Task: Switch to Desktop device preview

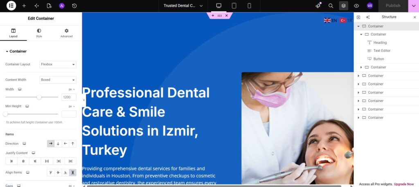Action: tap(219, 6)
